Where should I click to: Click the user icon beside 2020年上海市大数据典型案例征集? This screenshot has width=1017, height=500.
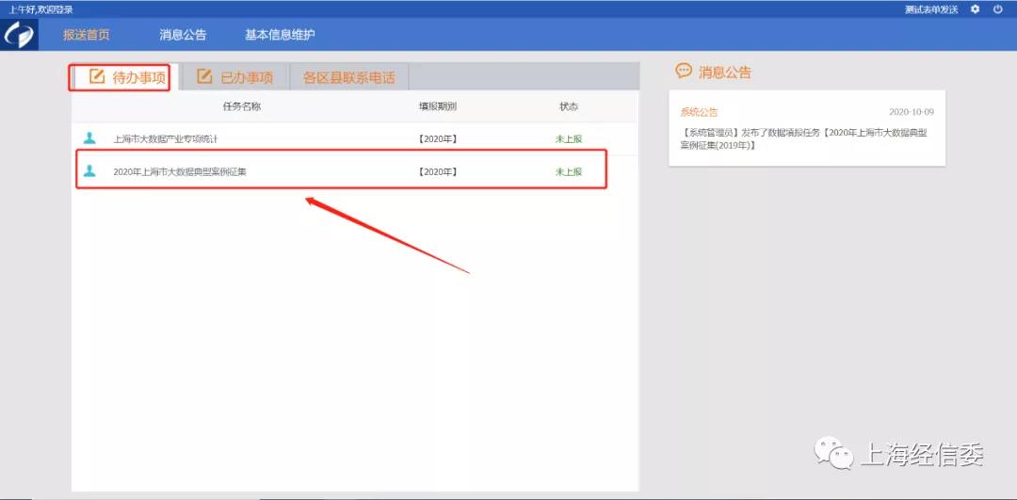89,171
